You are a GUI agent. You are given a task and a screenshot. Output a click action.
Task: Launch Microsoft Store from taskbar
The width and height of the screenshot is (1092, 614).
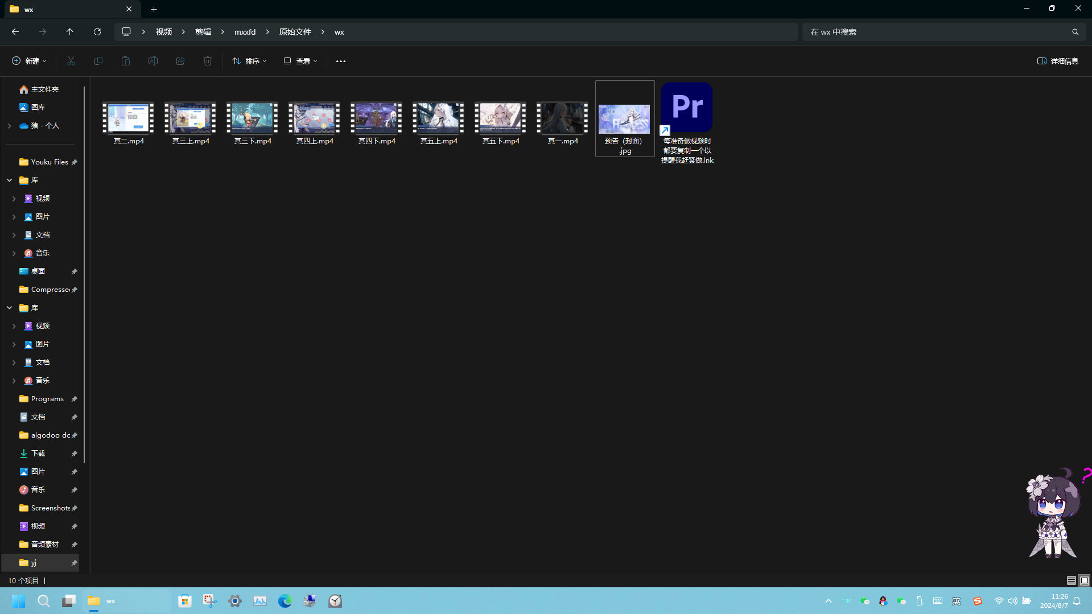(185, 601)
